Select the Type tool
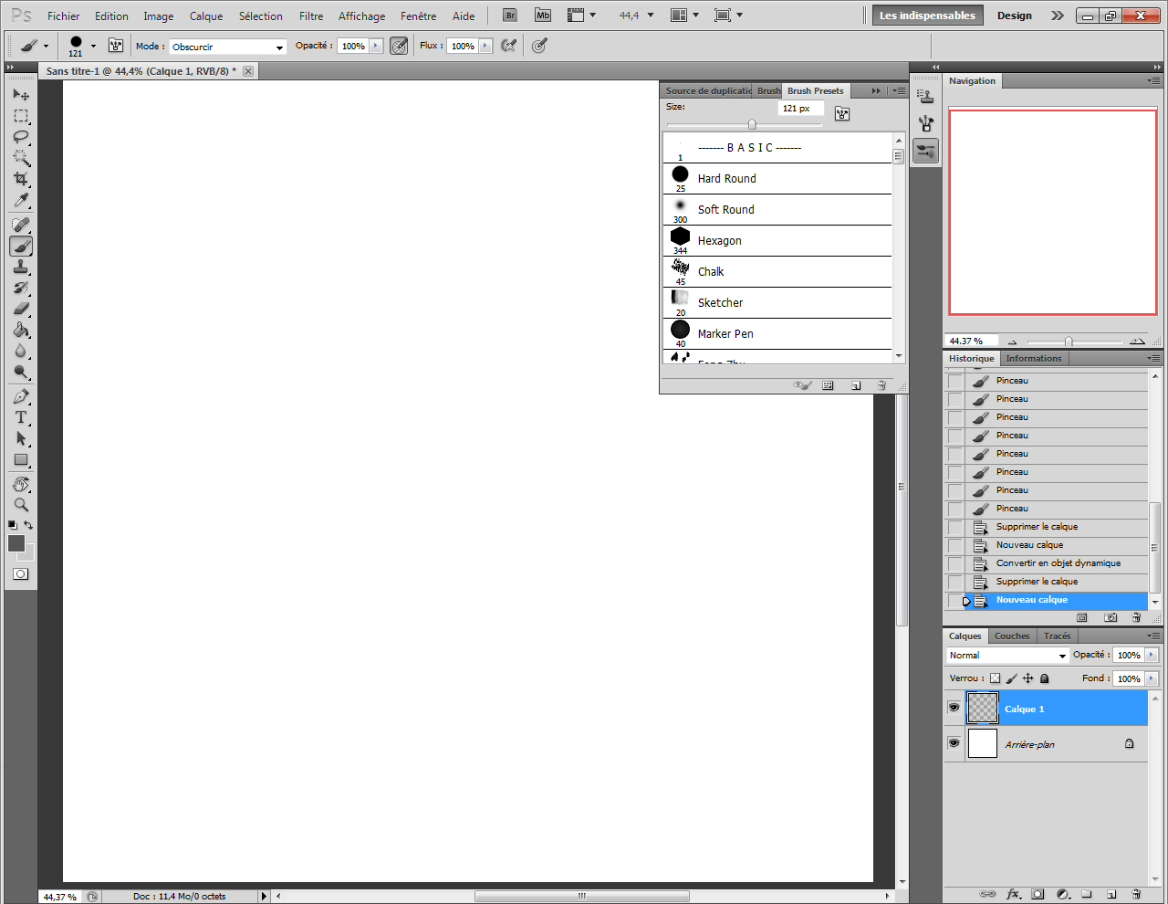Screen dimensions: 1168x904 [x=20, y=417]
